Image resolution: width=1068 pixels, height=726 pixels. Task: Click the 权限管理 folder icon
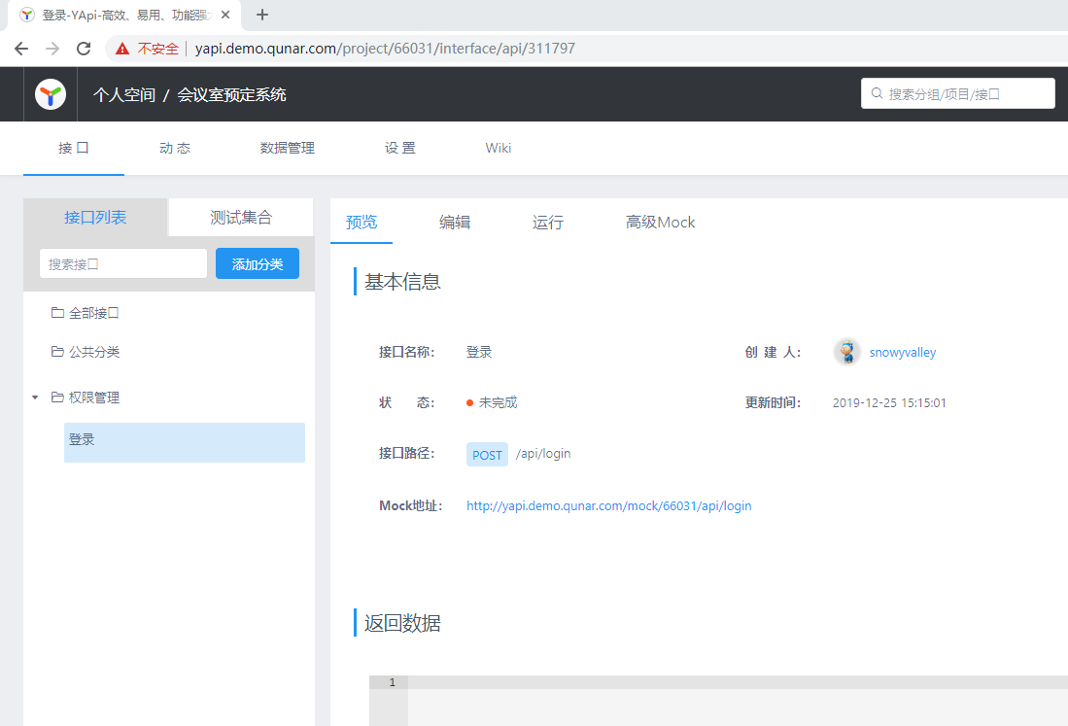coord(58,397)
